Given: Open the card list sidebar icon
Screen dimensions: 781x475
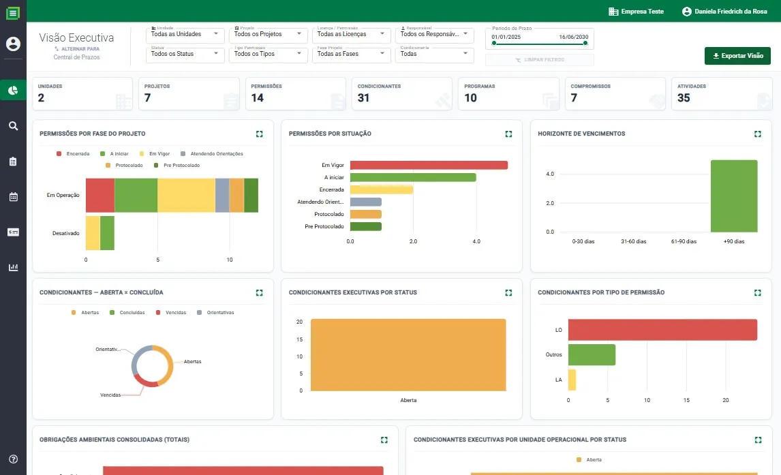Looking at the screenshot, I should click(x=14, y=232).
